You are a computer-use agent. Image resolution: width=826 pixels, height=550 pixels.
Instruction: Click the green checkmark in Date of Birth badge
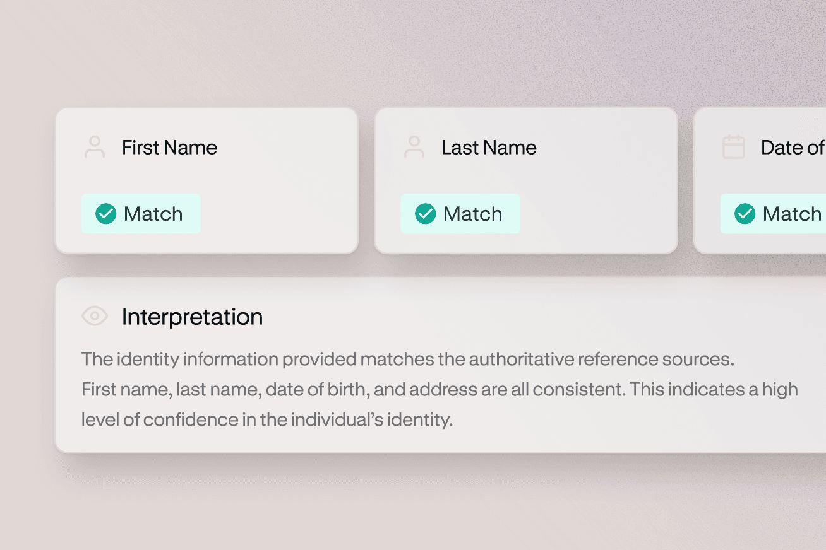[x=745, y=214]
